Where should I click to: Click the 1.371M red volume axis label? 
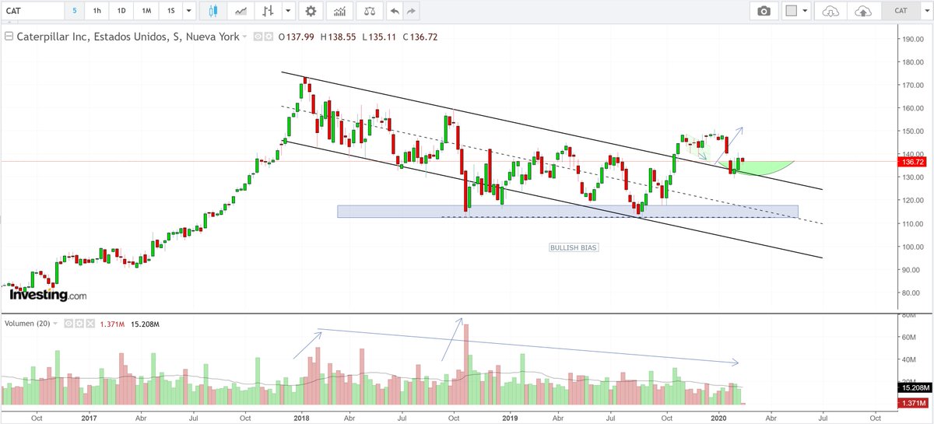[x=911, y=403]
